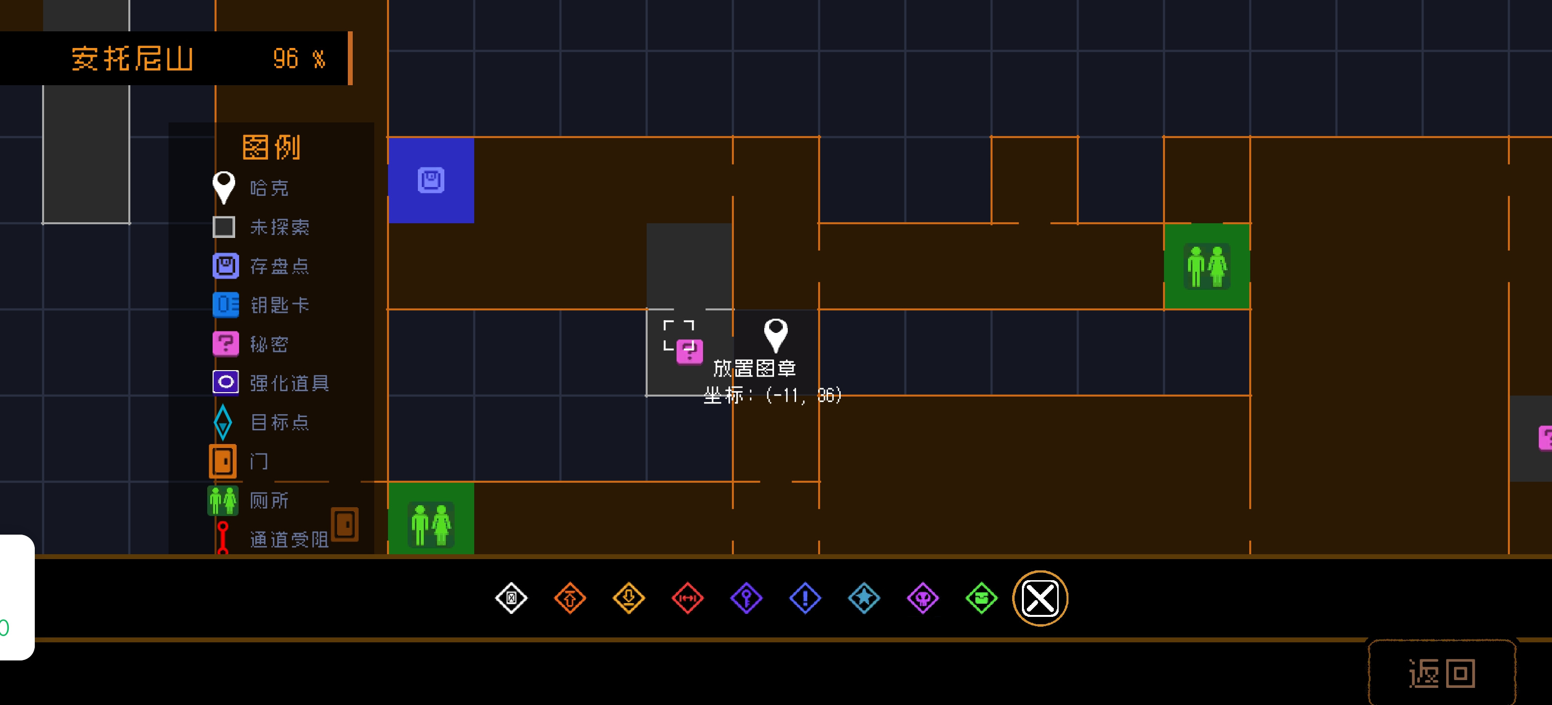
Task: Click the pink secret marker at the right edge
Action: coord(1545,438)
